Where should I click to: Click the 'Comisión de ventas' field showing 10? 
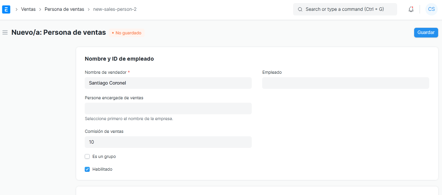point(168,142)
